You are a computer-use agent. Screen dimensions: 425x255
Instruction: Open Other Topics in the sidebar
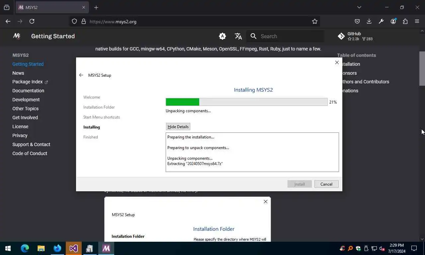26,109
